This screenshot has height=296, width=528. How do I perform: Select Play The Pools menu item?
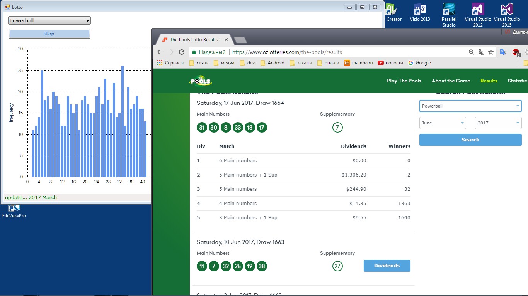(404, 81)
